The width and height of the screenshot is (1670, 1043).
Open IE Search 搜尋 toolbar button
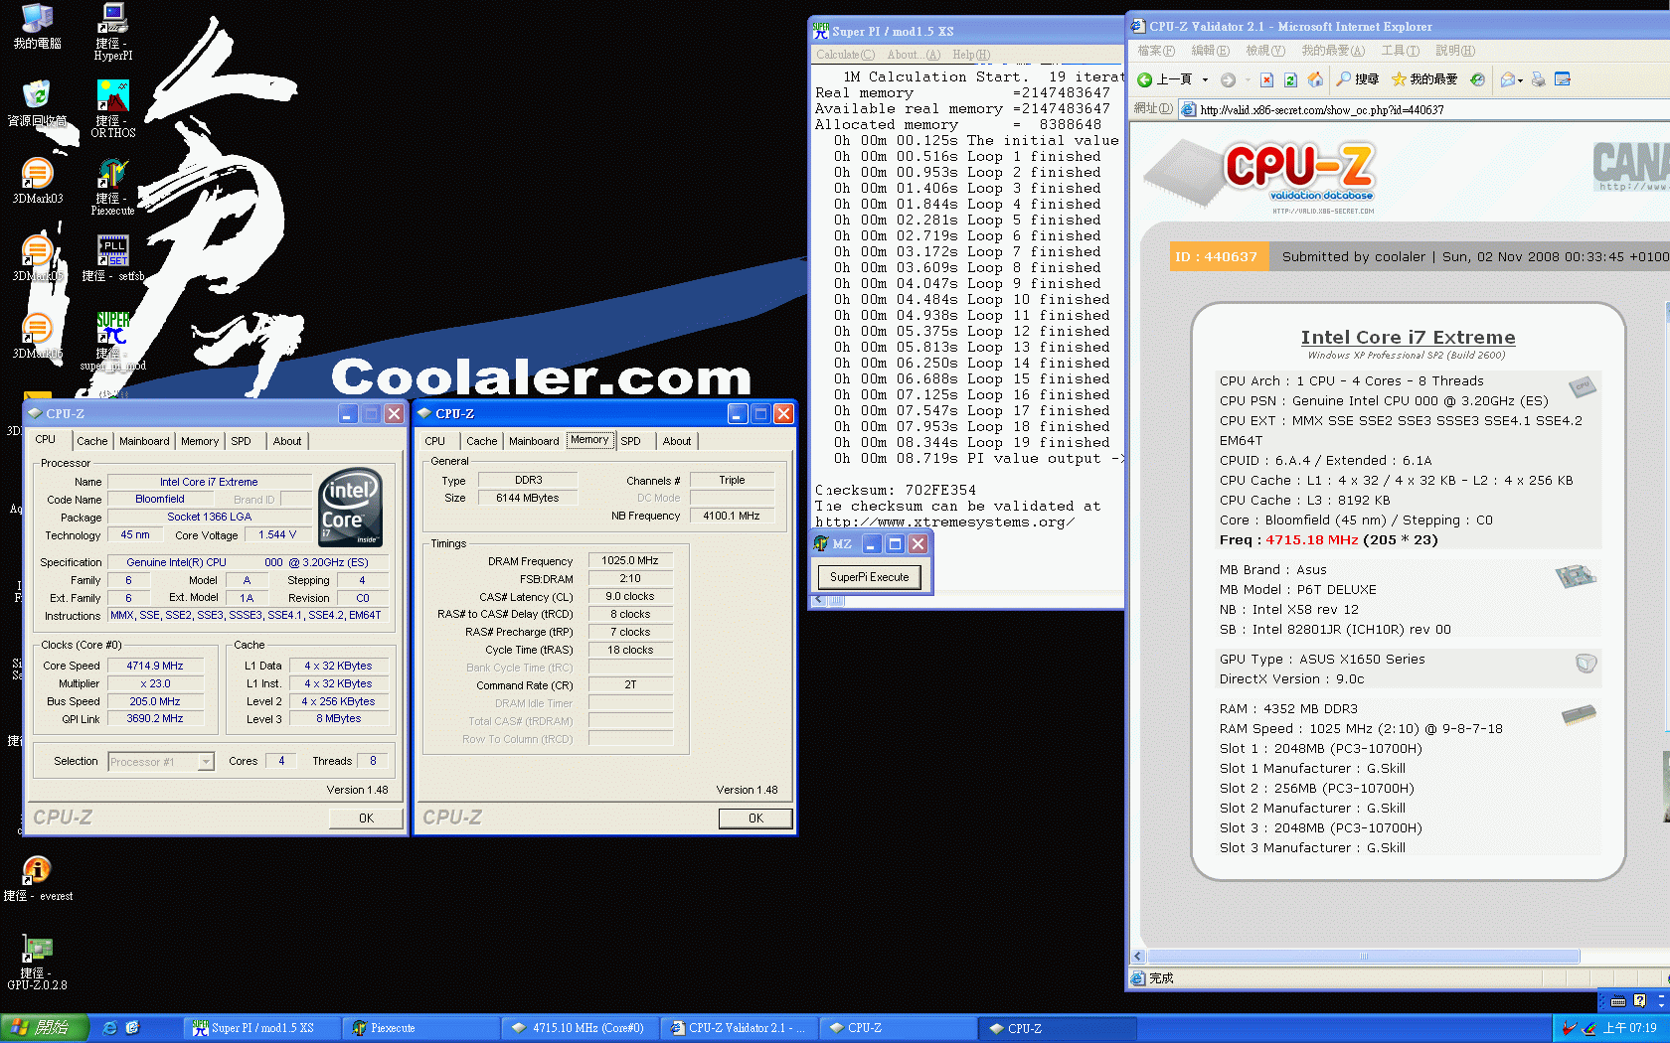[1358, 79]
